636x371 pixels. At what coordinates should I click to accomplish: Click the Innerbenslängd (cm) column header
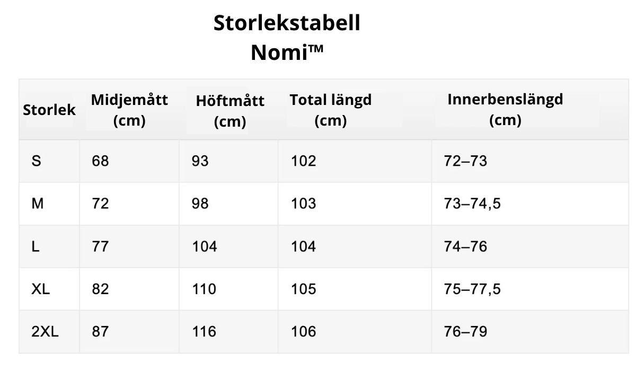pyautogui.click(x=505, y=110)
